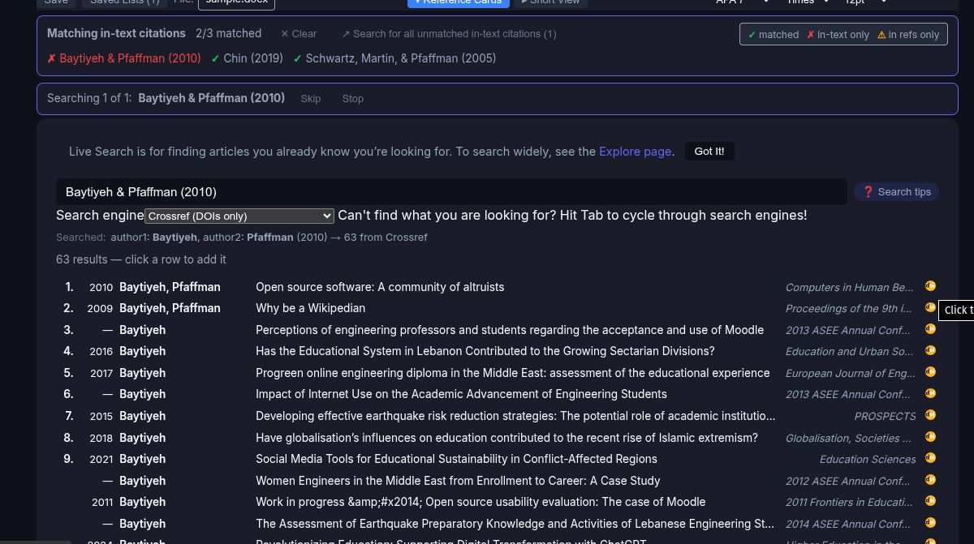Image resolution: width=974 pixels, height=544 pixels.
Task: Click the question mark icon in Search tips
Action: point(868,191)
